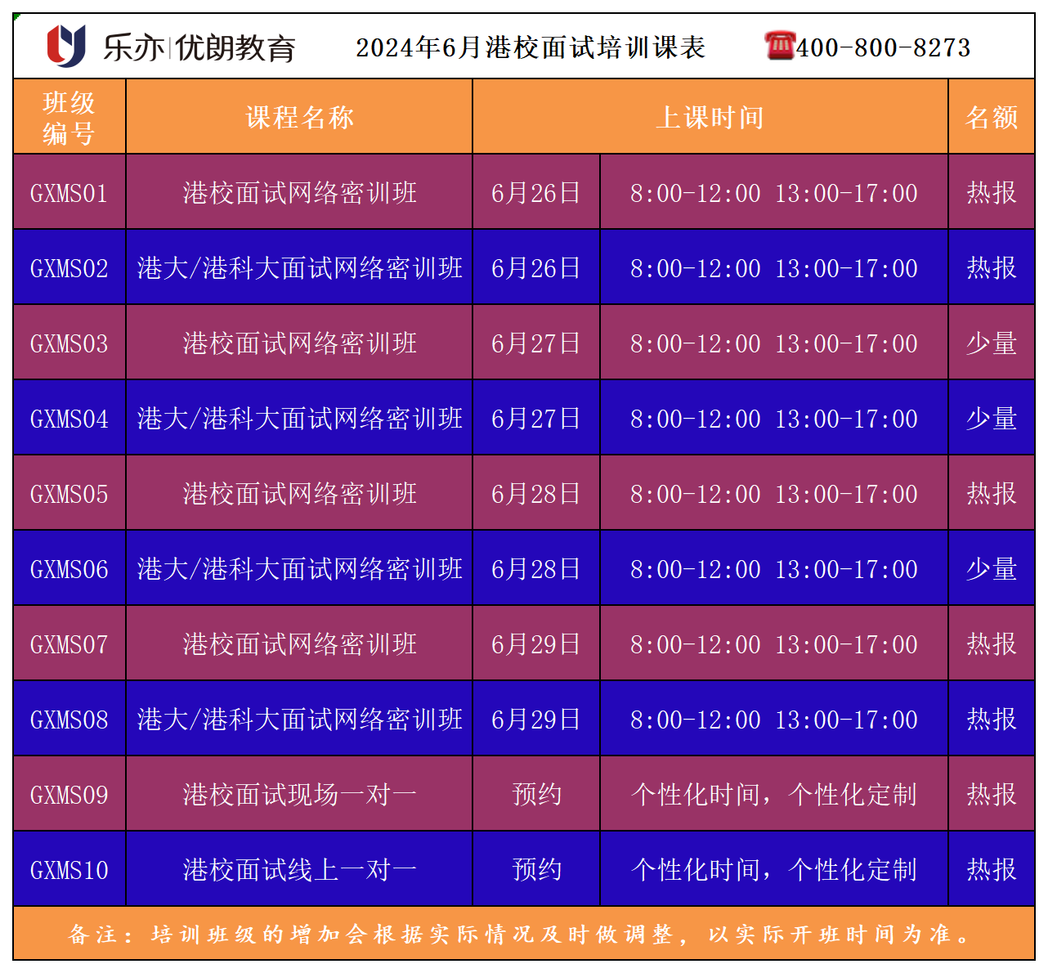
Task: Click the red telephone icon
Action: [779, 45]
